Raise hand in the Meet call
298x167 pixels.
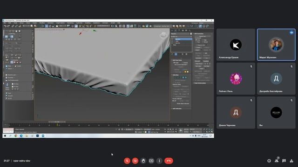coord(143,161)
